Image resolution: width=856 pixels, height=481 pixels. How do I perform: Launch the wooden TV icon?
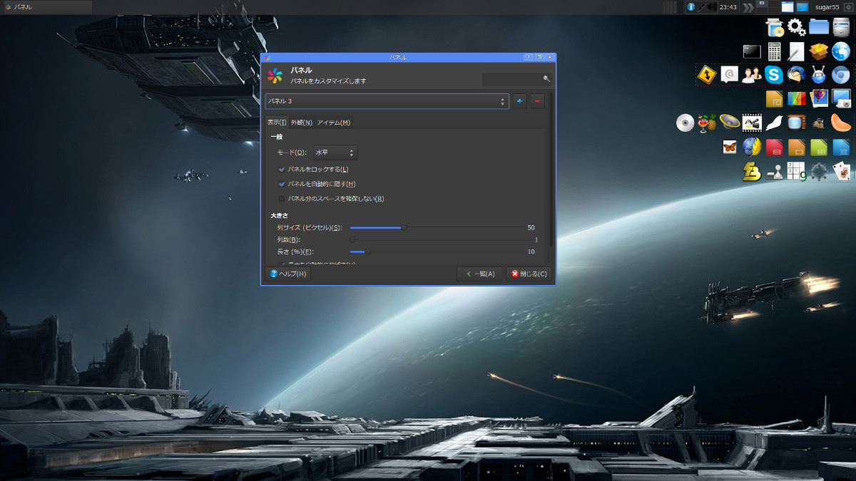click(797, 123)
